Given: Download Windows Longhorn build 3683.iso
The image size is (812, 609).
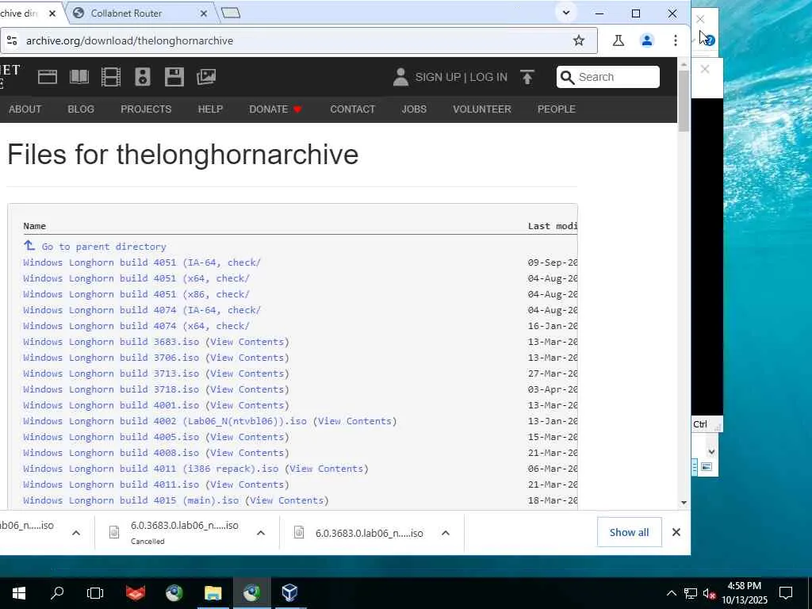Looking at the screenshot, I should point(111,342).
